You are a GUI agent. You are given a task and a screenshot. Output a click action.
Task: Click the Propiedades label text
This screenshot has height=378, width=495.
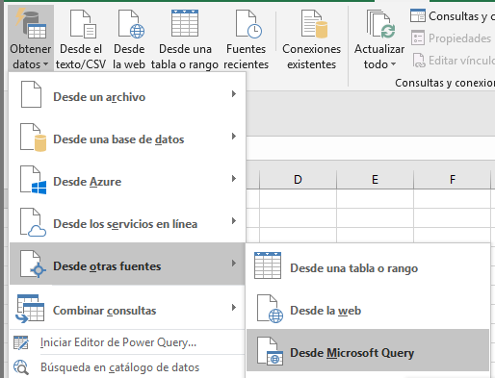(459, 38)
